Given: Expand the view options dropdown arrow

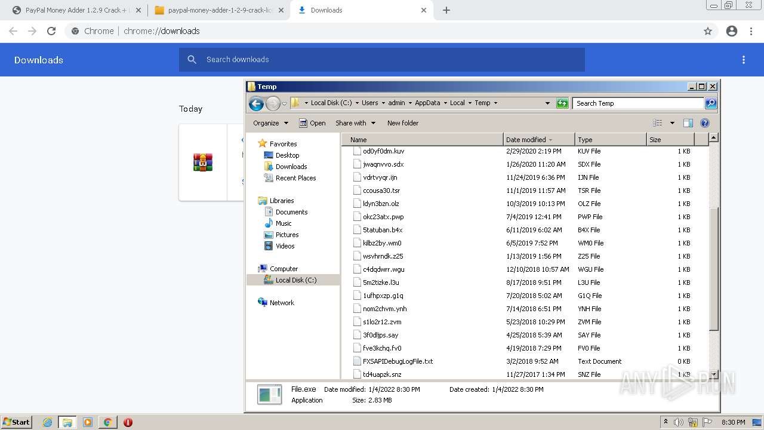Looking at the screenshot, I should (x=672, y=123).
